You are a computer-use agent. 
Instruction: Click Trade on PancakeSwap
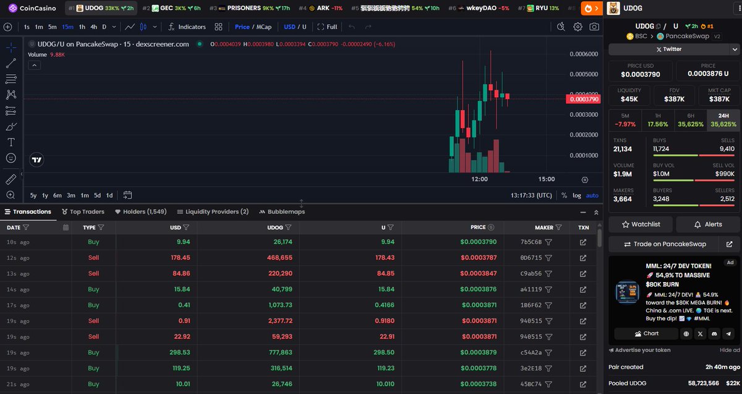(665, 244)
